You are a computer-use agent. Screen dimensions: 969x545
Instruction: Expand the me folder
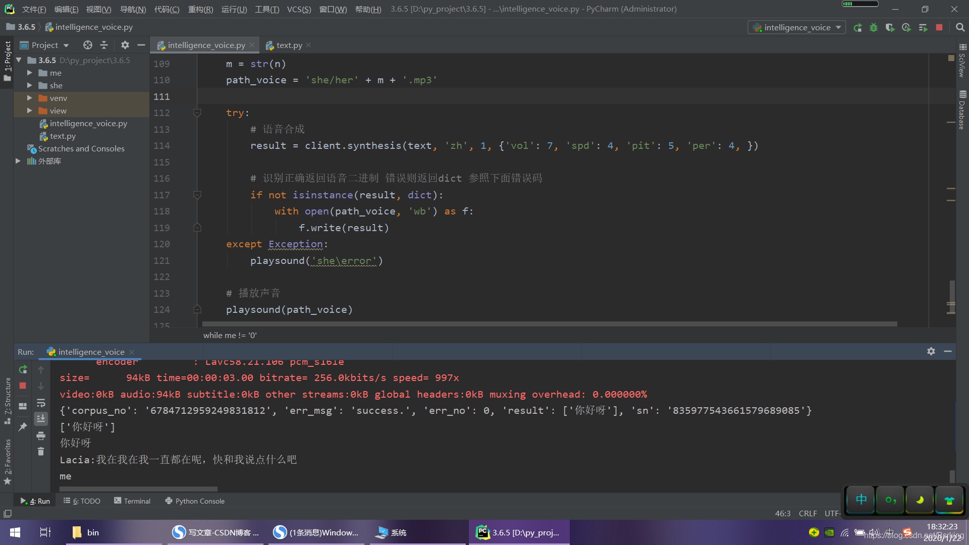tap(29, 73)
